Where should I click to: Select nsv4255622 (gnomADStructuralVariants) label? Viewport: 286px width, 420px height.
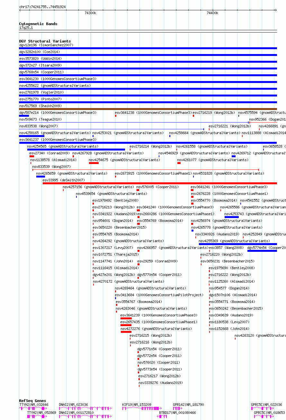pos(55,86)
